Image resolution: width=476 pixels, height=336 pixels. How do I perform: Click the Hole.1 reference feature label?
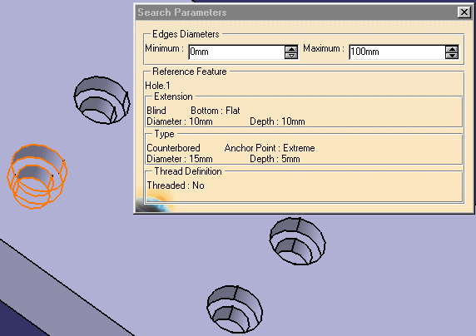[157, 86]
